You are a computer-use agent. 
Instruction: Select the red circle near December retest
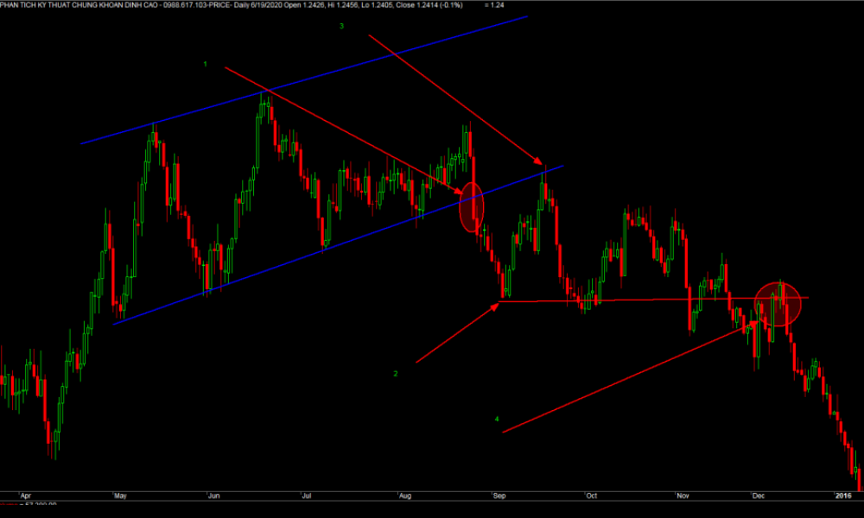click(777, 304)
